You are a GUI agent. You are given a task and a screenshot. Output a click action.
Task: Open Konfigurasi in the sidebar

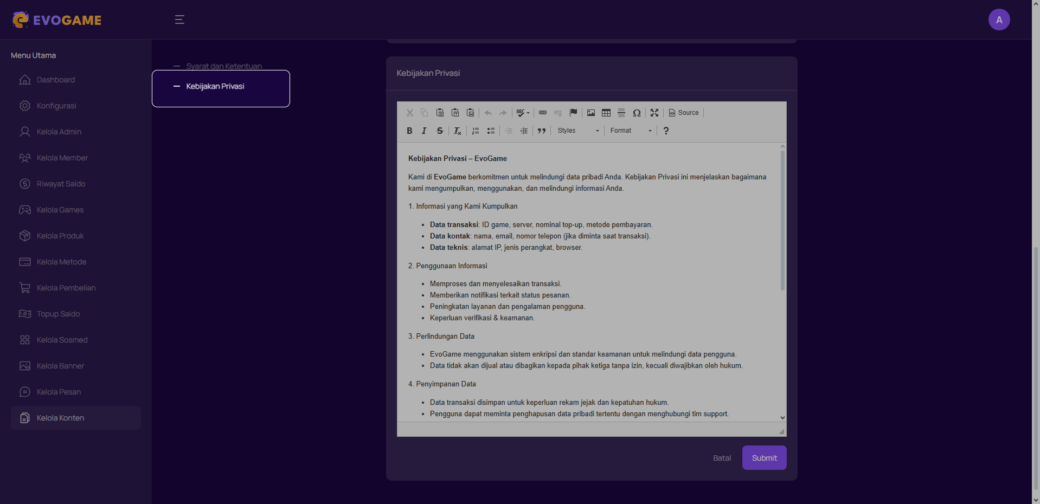click(x=76, y=106)
